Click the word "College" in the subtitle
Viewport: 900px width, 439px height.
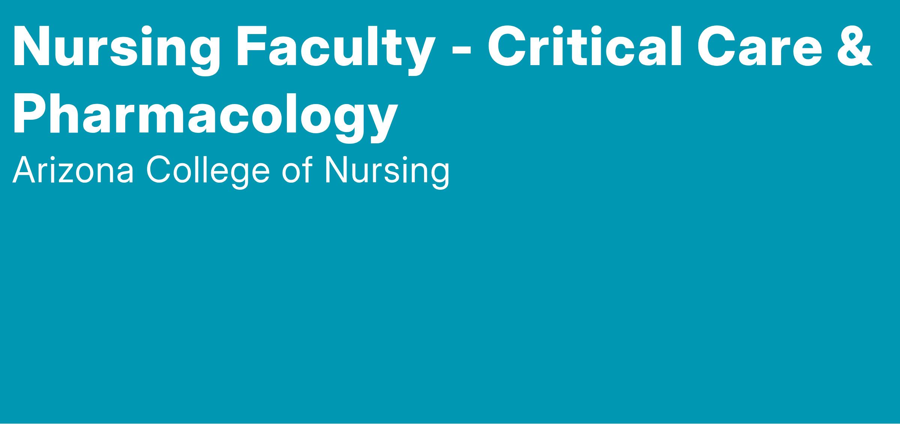point(208,171)
